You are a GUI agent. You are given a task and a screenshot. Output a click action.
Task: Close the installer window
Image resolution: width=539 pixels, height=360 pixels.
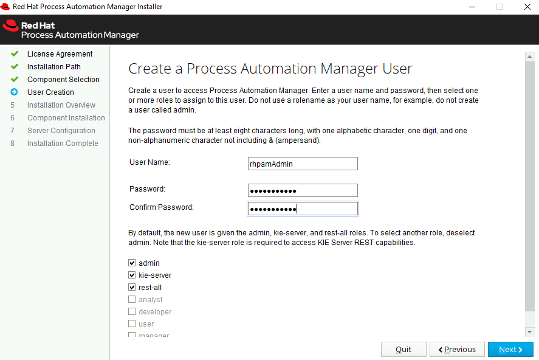(527, 7)
